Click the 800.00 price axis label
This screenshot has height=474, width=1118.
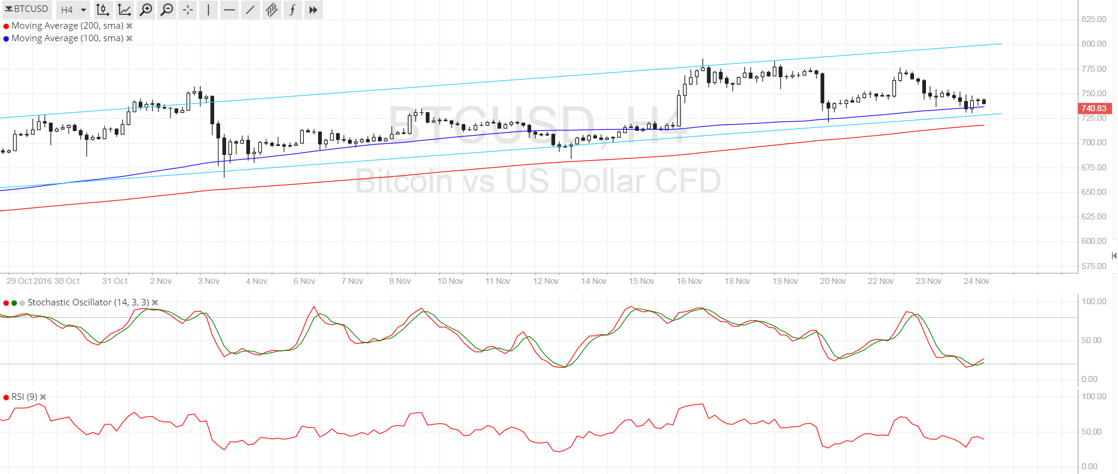1094,44
